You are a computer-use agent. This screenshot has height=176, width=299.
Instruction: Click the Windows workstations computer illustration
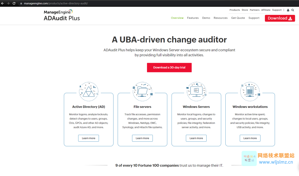(x=250, y=91)
